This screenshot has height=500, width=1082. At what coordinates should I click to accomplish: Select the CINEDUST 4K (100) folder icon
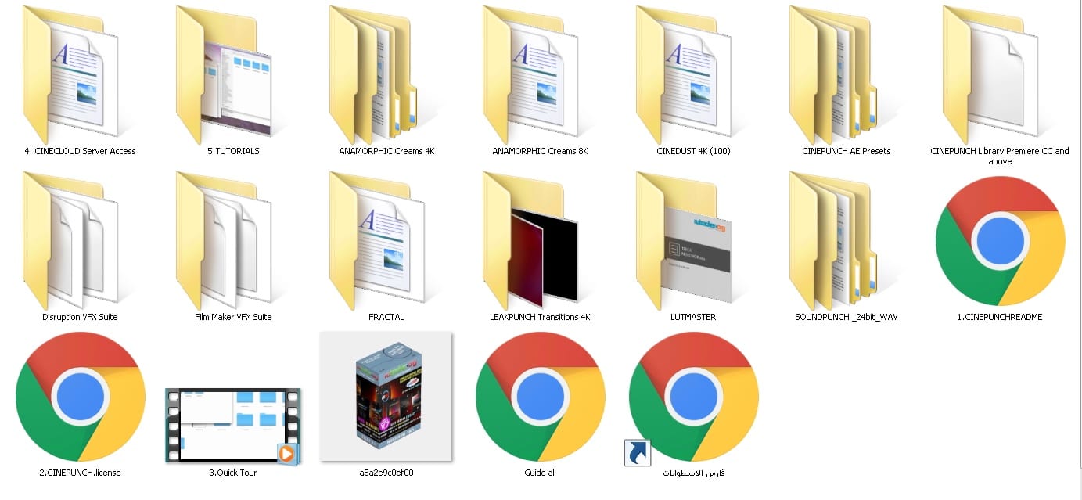click(684, 74)
